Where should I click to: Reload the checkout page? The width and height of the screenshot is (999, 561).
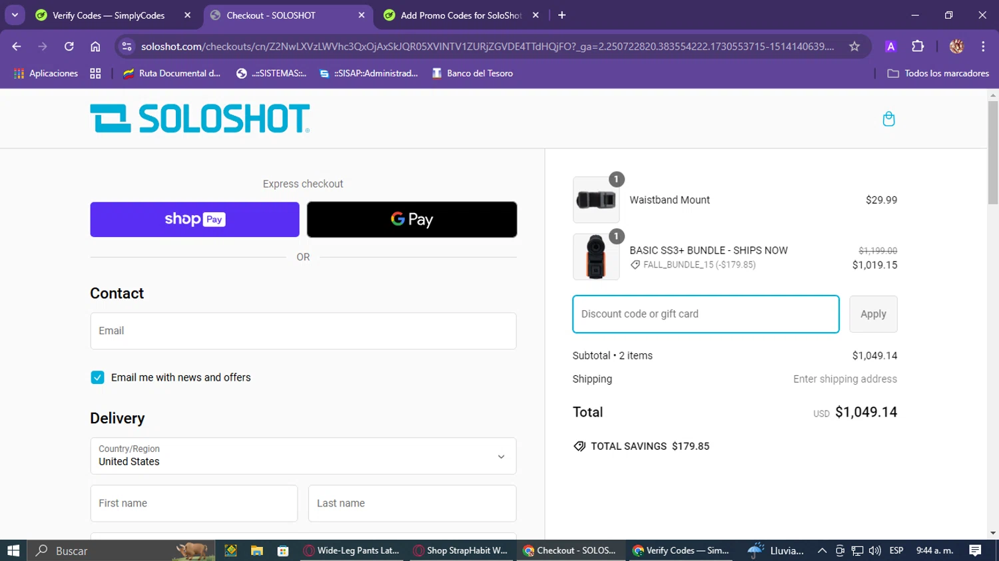click(x=69, y=47)
